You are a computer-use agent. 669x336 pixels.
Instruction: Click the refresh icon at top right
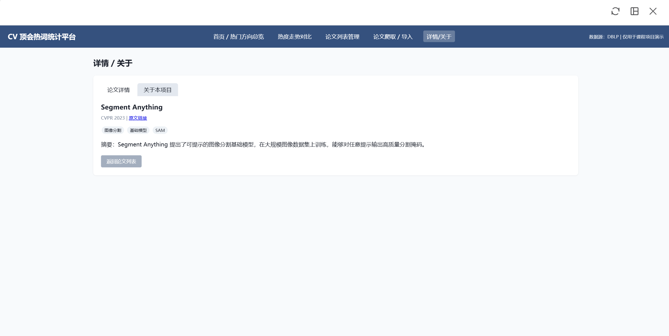coord(615,11)
